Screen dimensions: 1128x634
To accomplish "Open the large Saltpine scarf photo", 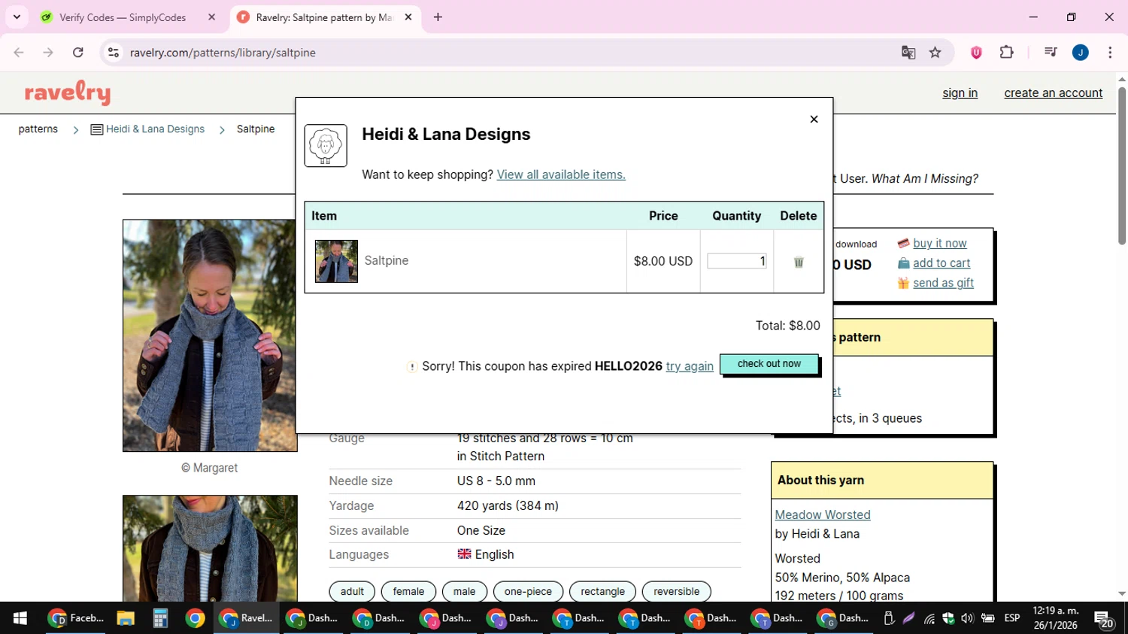I will [210, 335].
